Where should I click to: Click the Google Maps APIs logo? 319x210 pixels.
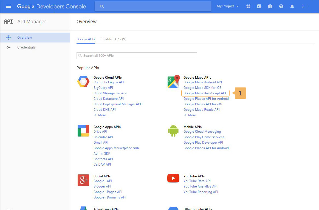(173, 82)
